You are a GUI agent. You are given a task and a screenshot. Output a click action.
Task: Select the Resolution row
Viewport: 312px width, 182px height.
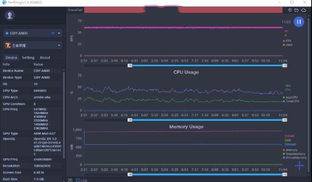32,166
